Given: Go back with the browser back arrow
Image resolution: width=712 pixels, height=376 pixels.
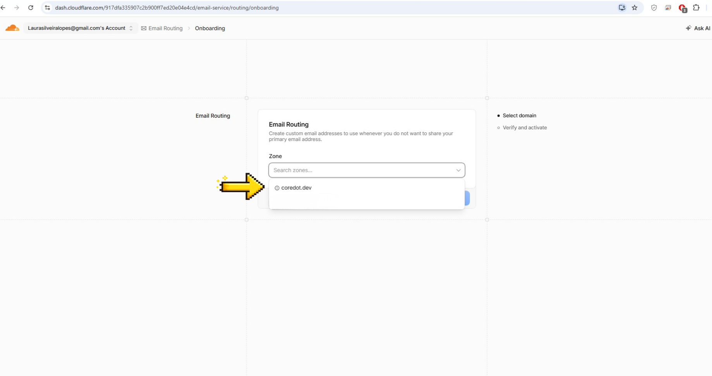Looking at the screenshot, I should (3, 8).
